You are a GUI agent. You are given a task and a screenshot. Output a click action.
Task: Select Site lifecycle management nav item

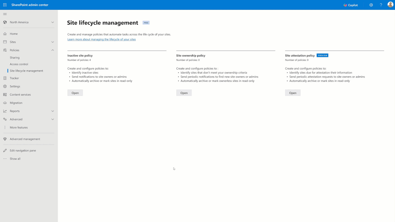pyautogui.click(x=26, y=71)
